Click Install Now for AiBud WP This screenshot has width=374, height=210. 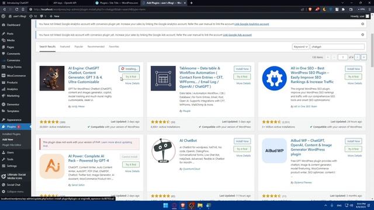coord(353,141)
